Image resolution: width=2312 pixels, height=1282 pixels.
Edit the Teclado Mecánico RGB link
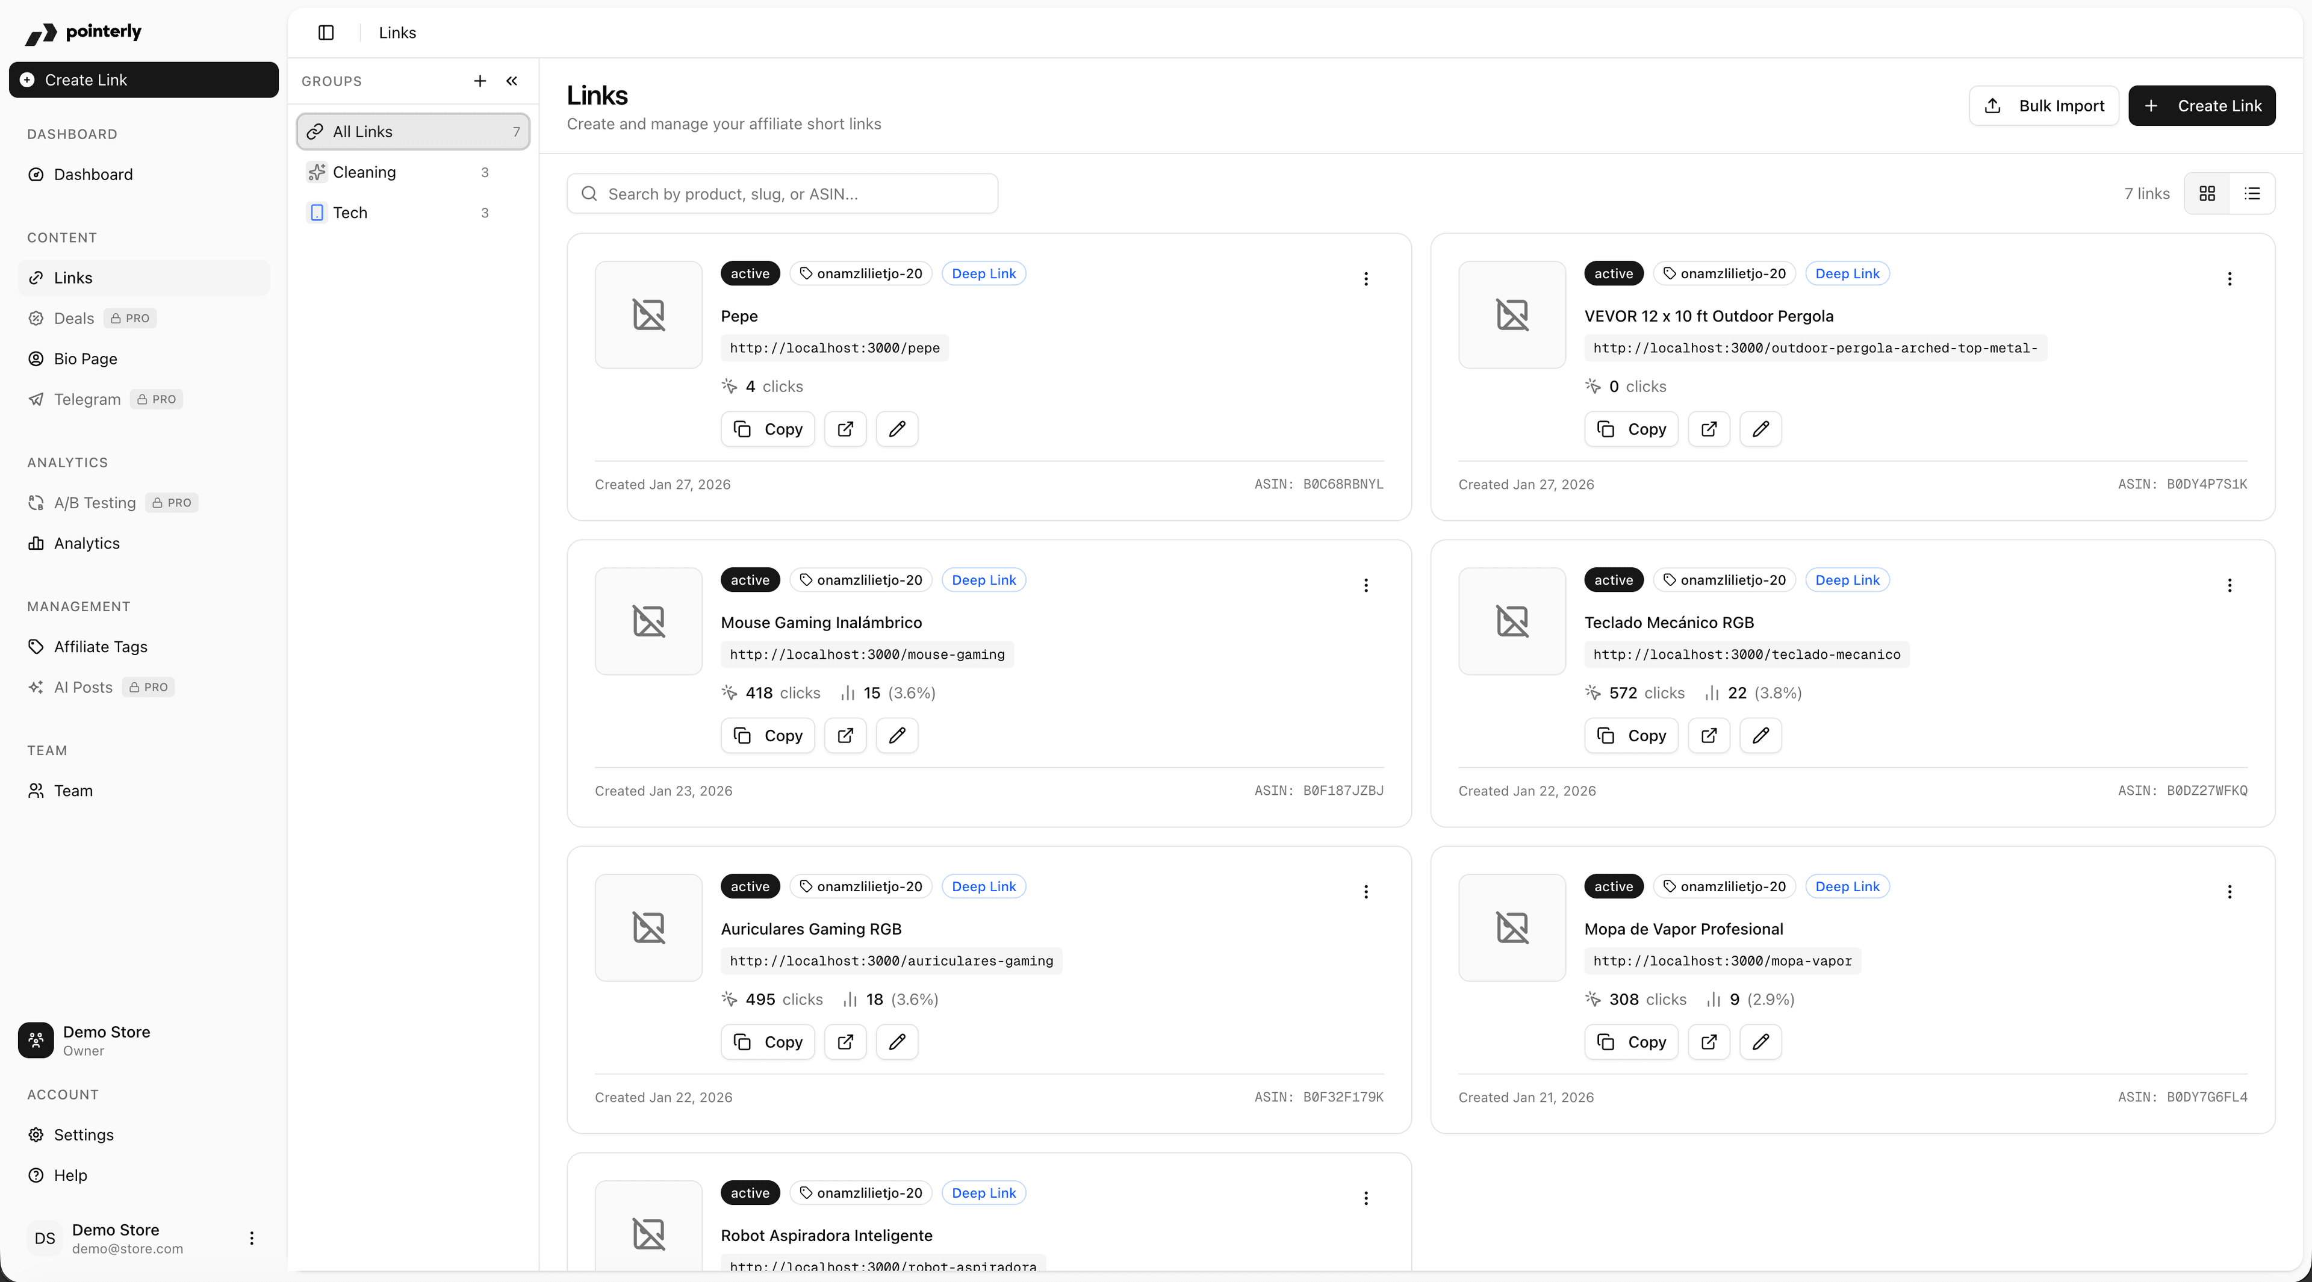coord(1760,735)
